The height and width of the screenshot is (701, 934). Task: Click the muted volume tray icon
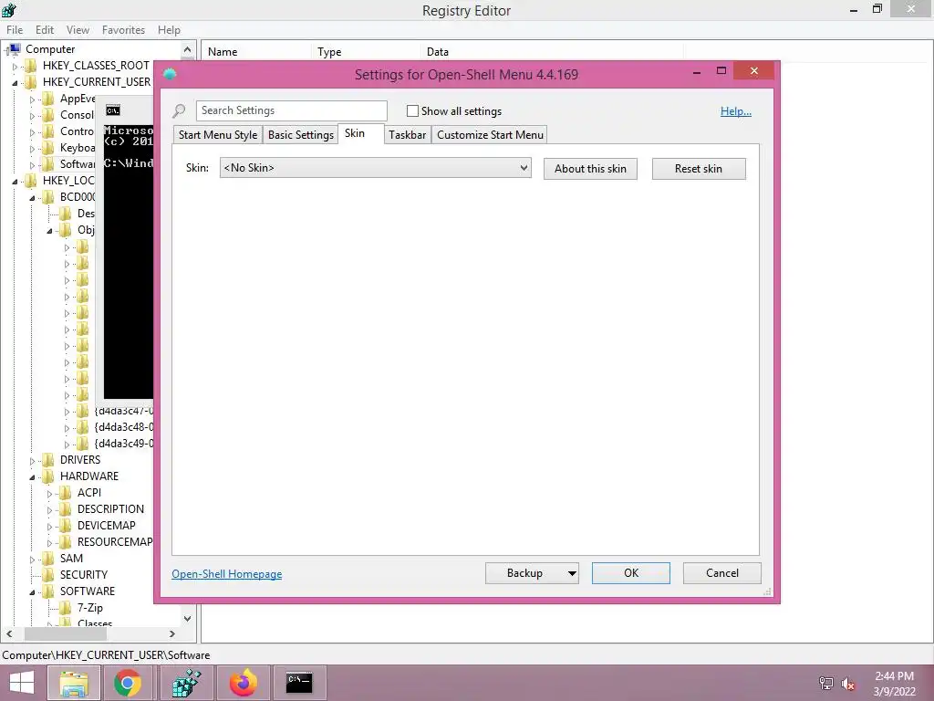coord(848,684)
